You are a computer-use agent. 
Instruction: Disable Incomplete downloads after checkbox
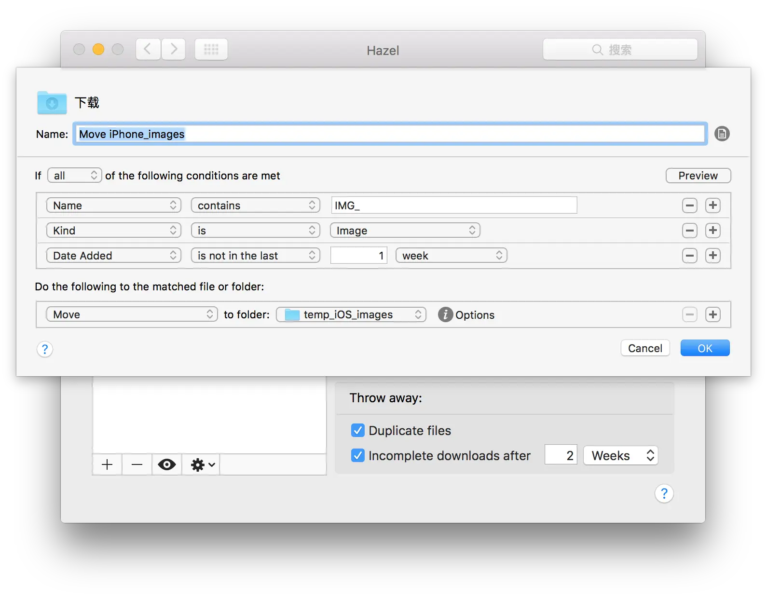click(x=358, y=455)
